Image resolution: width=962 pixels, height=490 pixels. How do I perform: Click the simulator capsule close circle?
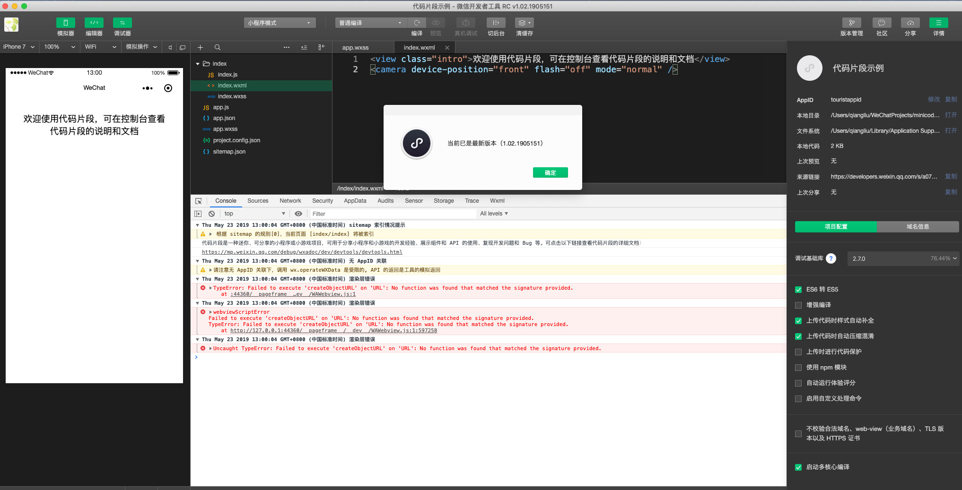point(168,88)
